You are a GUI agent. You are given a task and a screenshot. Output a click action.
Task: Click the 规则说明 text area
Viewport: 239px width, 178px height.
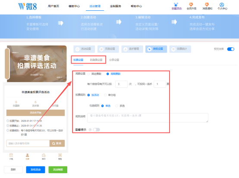click(148, 118)
